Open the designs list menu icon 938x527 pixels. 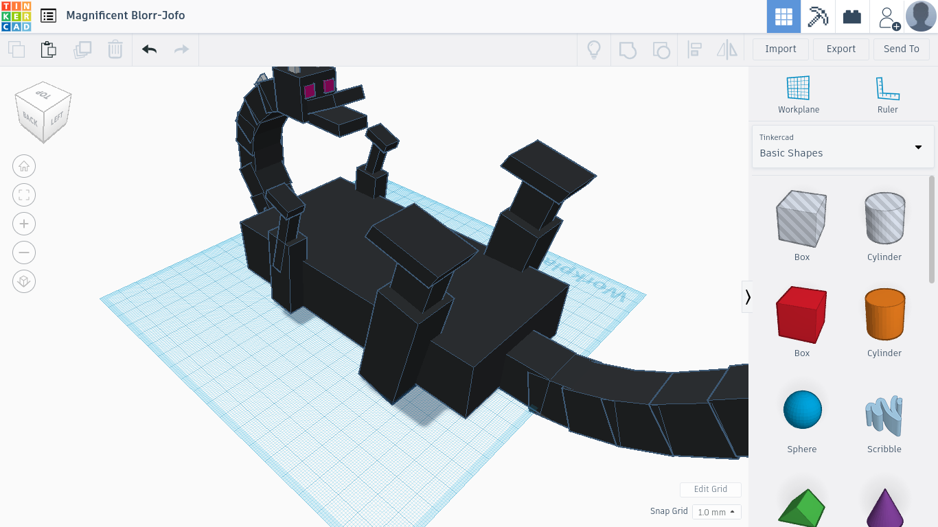point(48,16)
